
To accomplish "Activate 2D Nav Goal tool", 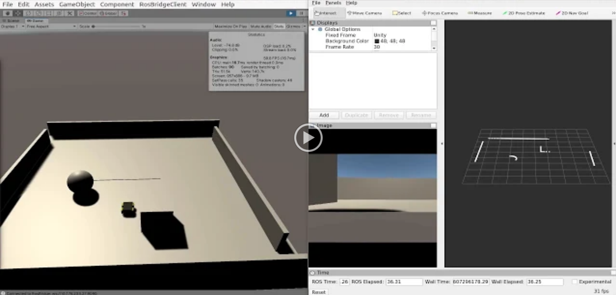I will (572, 13).
